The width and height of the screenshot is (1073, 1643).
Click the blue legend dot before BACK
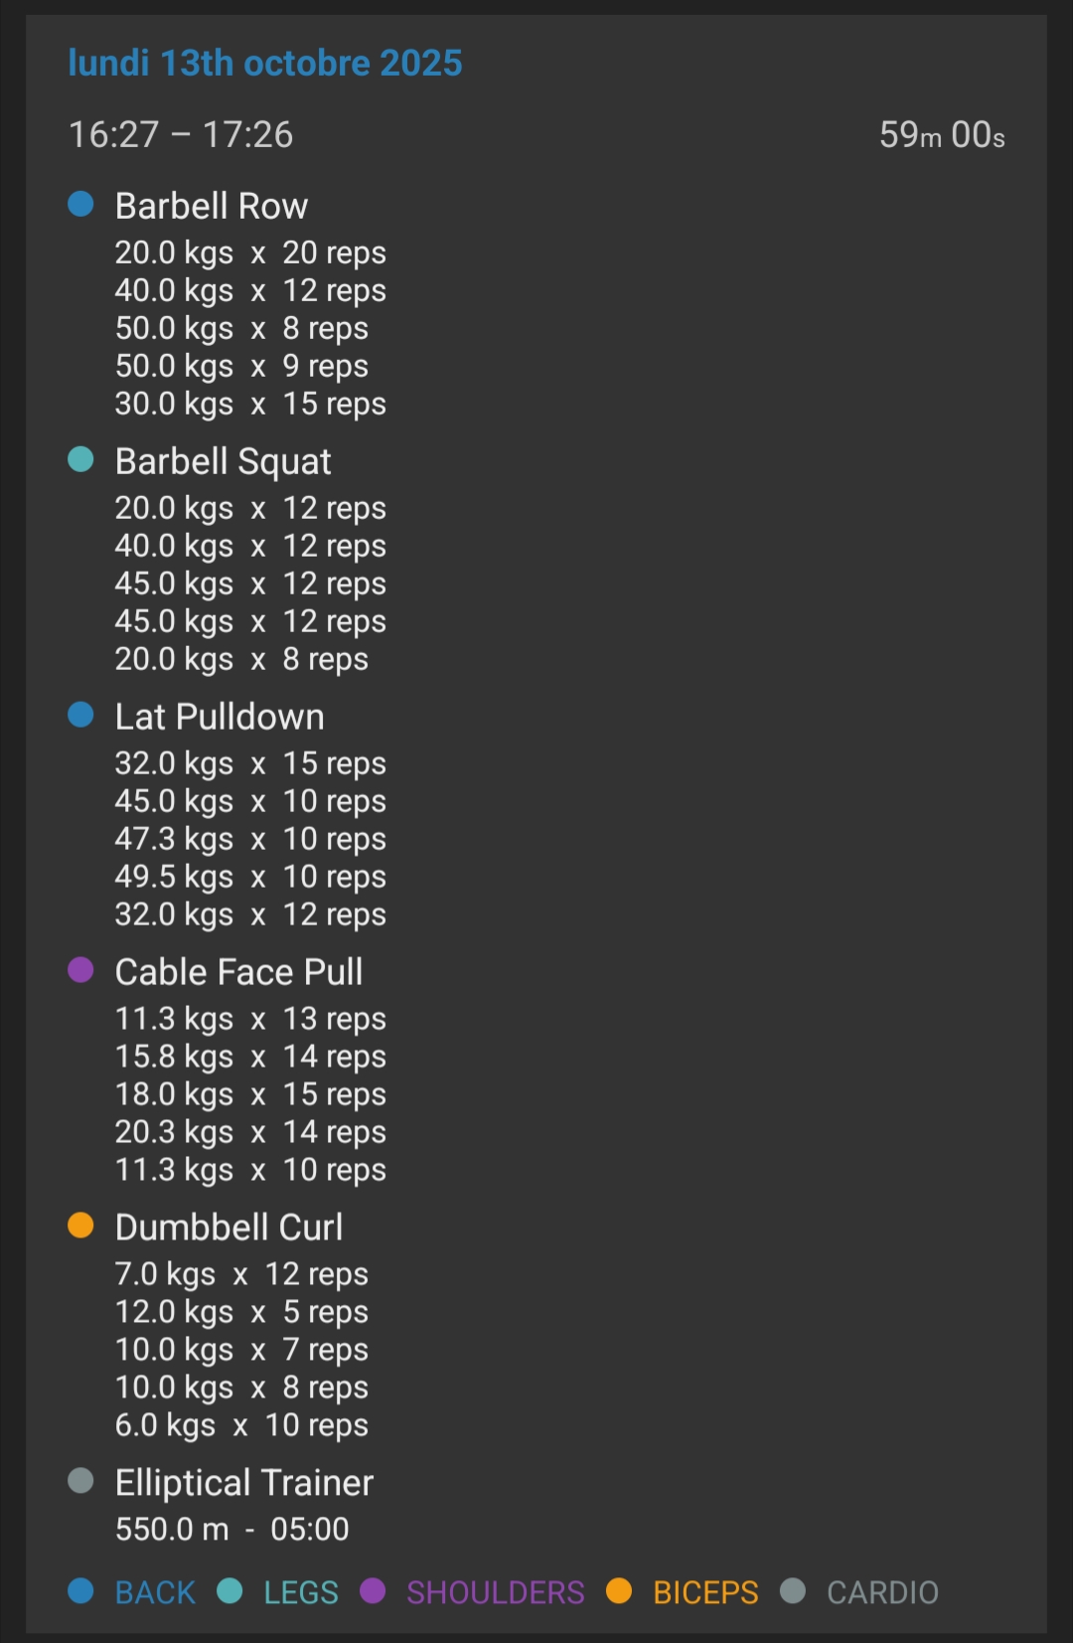80,1591
